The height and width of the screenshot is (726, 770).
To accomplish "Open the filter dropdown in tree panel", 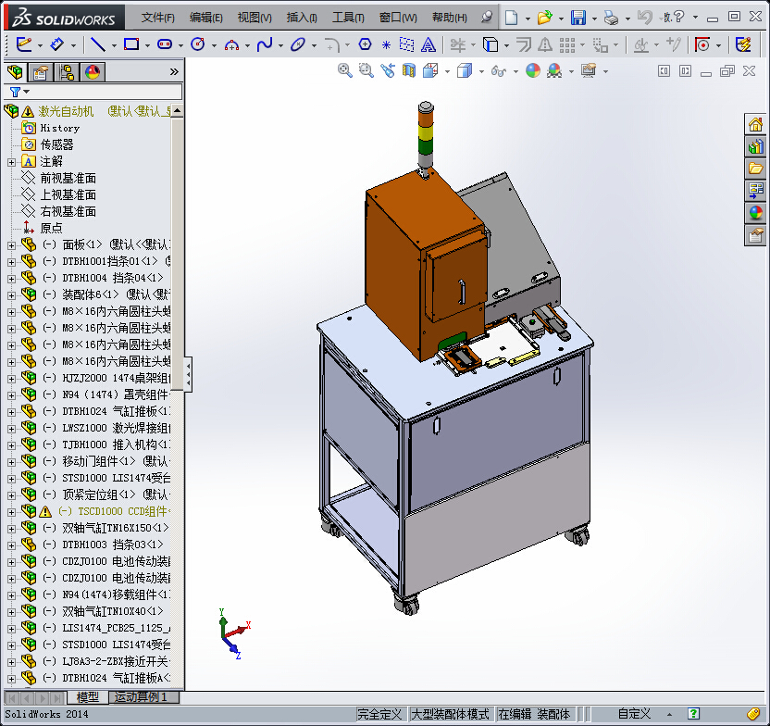I will 27,92.
